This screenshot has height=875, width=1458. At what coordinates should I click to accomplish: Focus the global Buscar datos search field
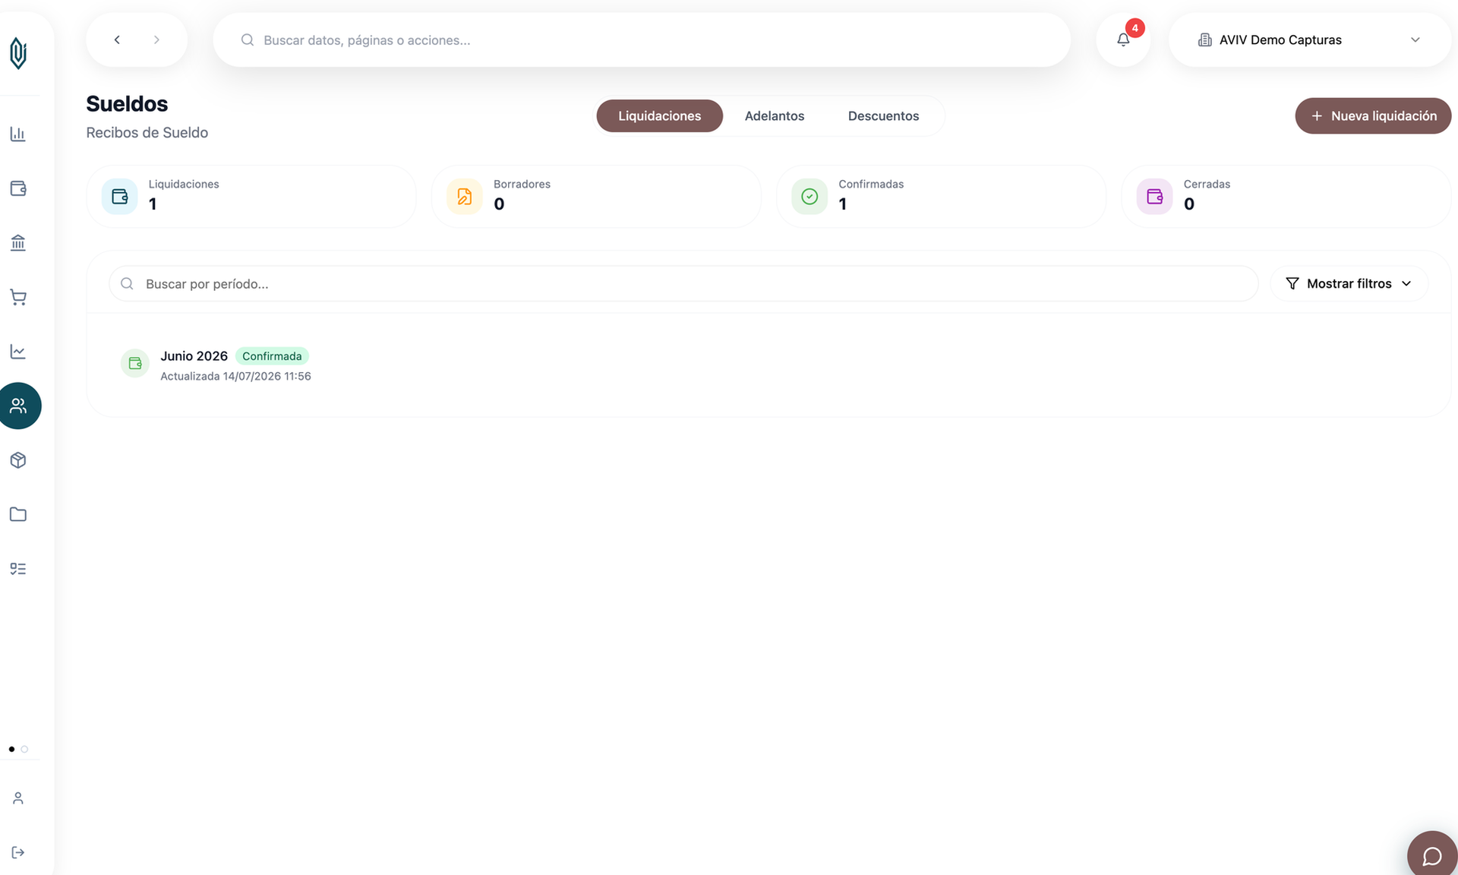642,39
